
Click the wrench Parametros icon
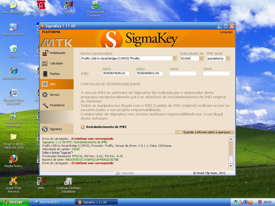45,105
